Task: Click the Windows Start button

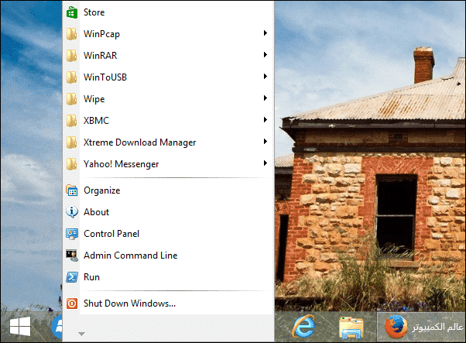Action: [21, 327]
